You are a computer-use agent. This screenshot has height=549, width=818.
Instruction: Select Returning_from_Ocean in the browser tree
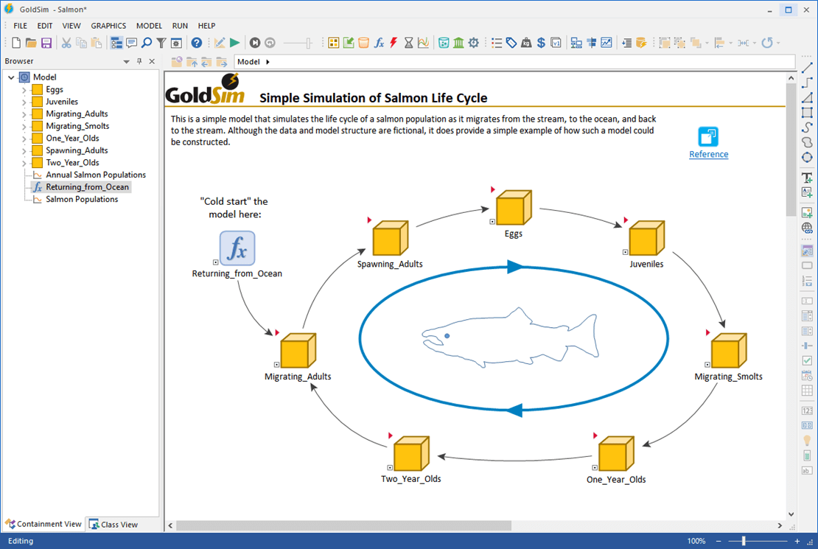point(87,187)
